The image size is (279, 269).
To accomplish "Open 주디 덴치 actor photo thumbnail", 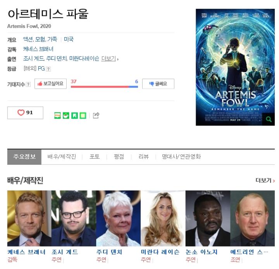I will coord(118,218).
